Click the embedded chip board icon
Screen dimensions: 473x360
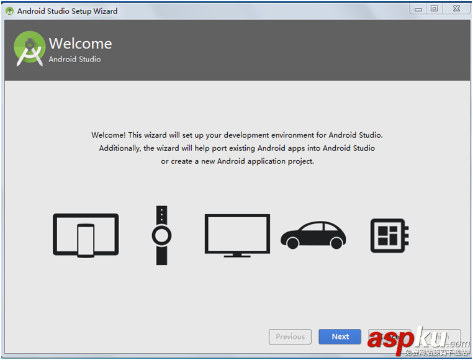pos(389,235)
